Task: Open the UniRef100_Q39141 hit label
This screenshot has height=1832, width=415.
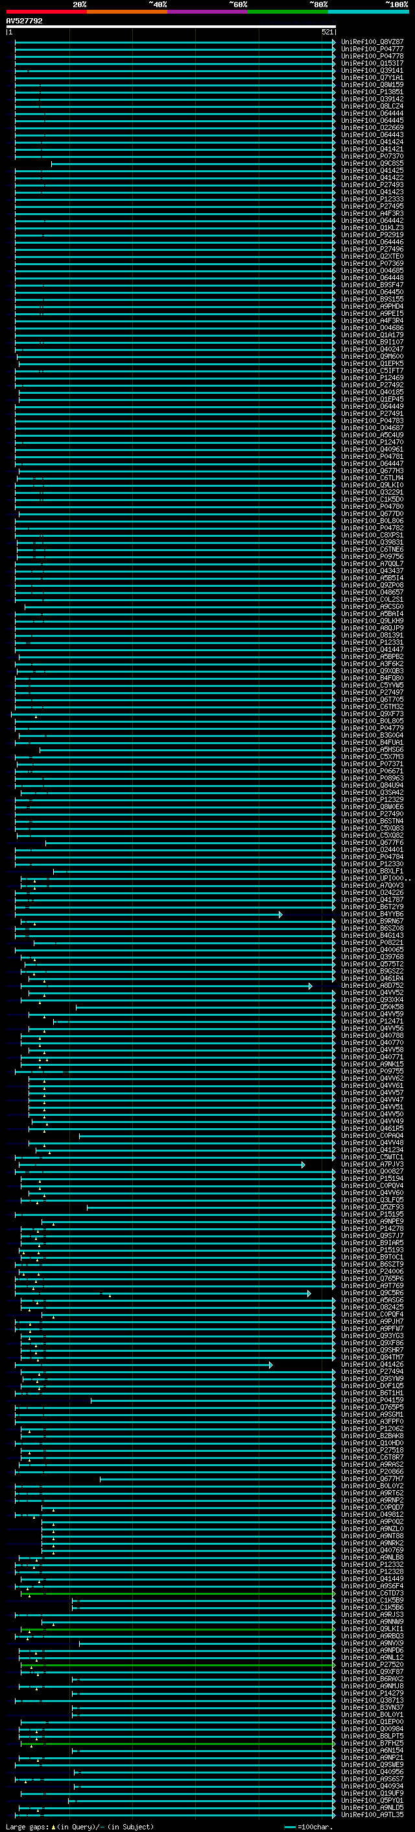Action: 372,70
